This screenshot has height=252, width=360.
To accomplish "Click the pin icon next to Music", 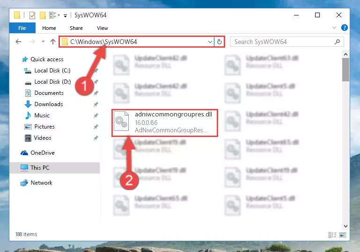I will (96, 115).
